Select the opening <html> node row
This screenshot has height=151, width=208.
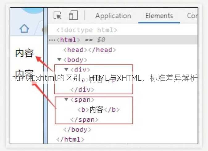(123, 40)
